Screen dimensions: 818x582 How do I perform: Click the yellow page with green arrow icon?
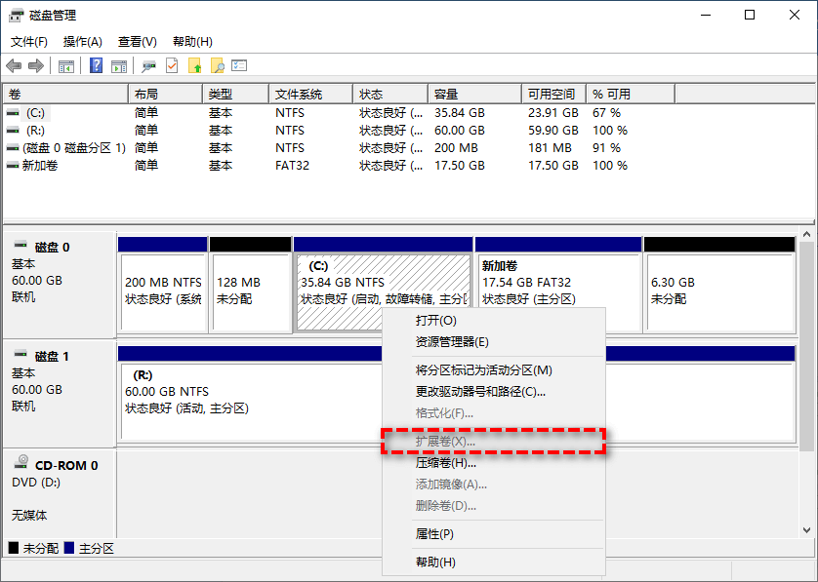click(x=195, y=66)
